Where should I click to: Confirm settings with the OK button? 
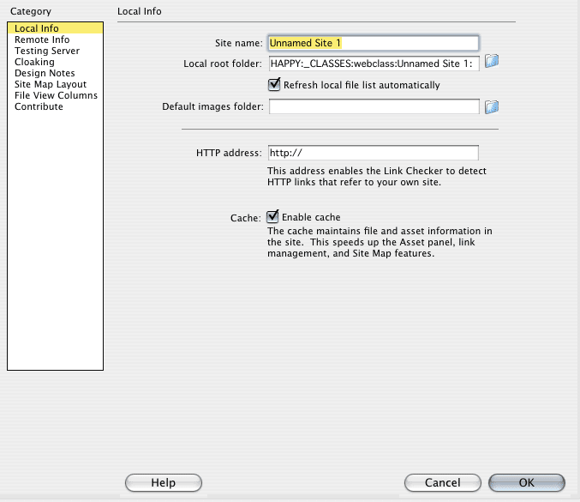click(x=526, y=483)
